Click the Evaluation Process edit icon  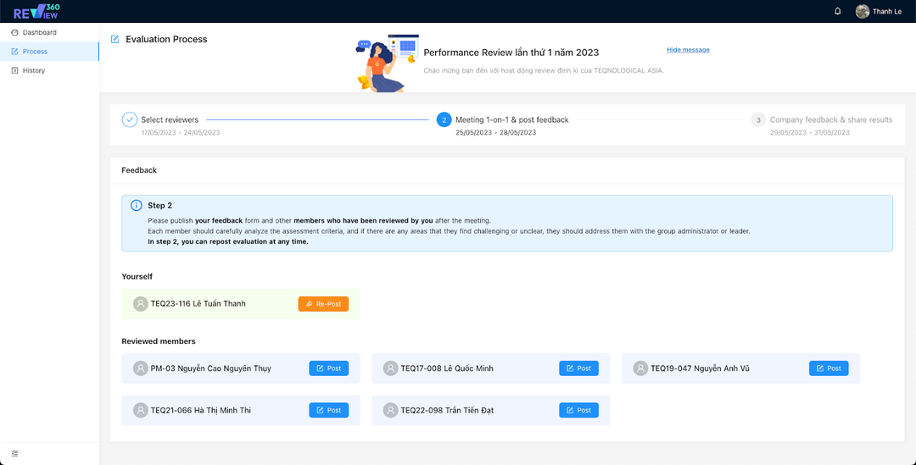pos(114,39)
